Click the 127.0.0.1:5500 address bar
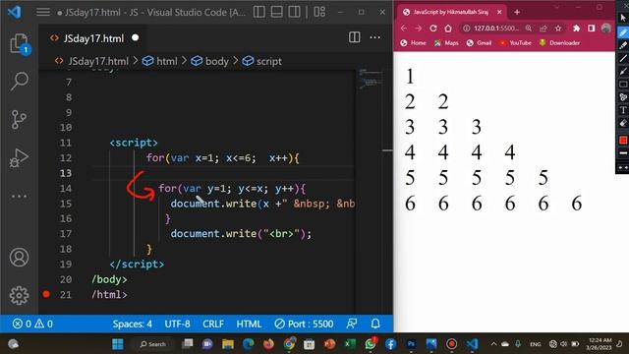 pyautogui.click(x=495, y=29)
